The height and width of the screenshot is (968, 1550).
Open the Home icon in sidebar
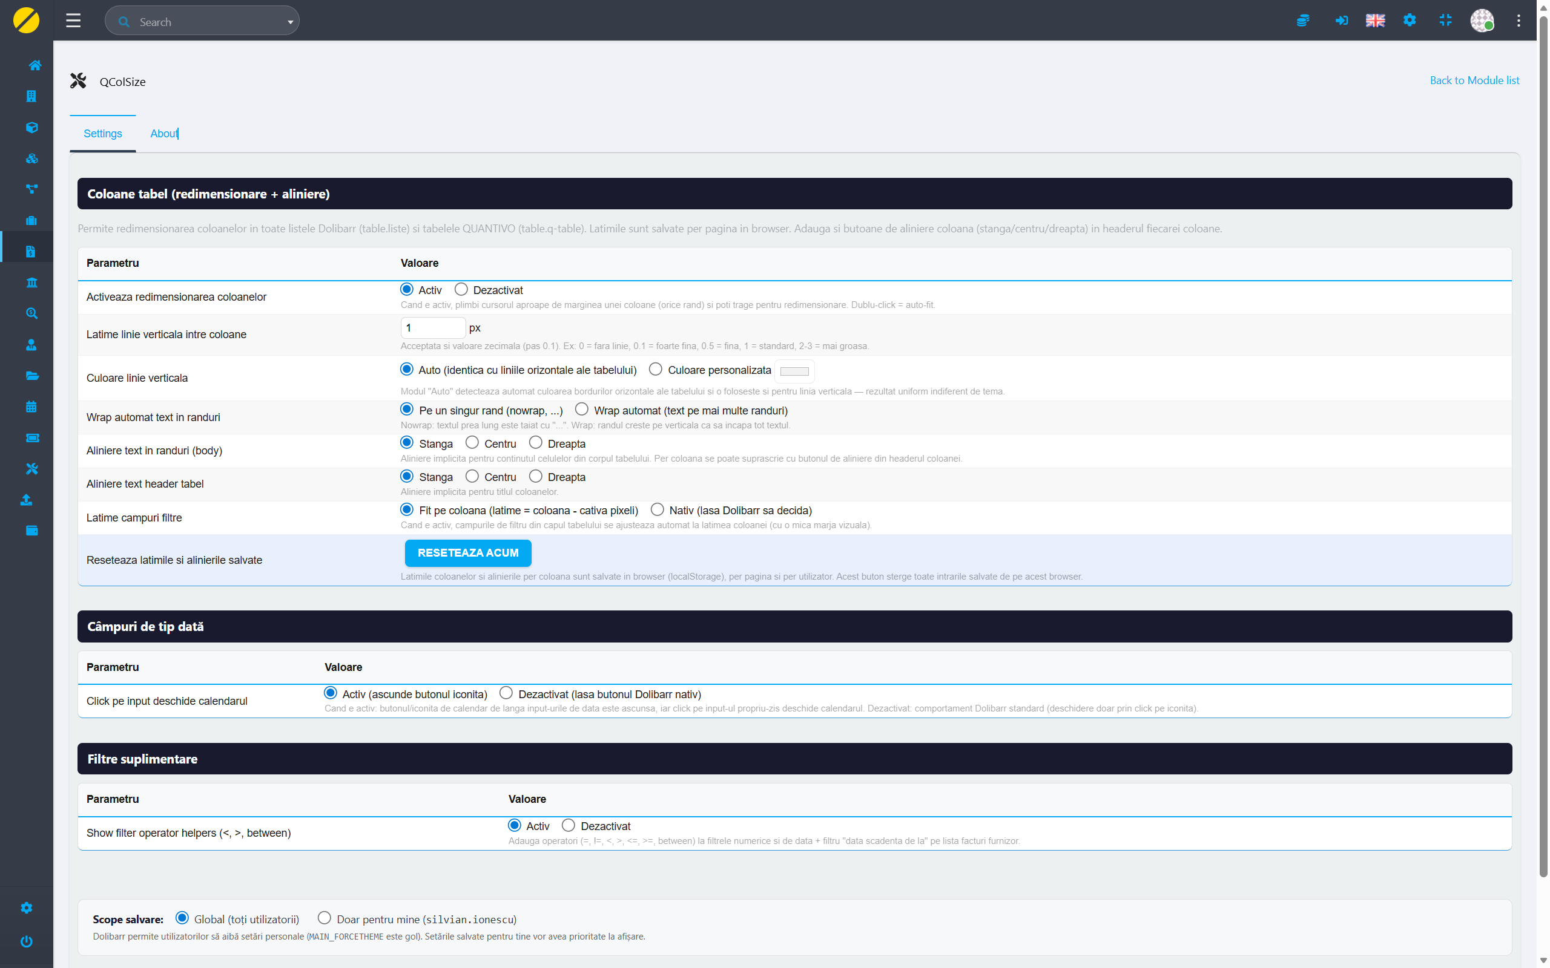coord(34,65)
